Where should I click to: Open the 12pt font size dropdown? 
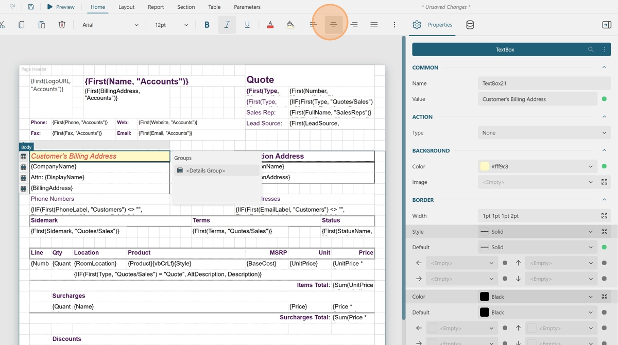pos(171,25)
